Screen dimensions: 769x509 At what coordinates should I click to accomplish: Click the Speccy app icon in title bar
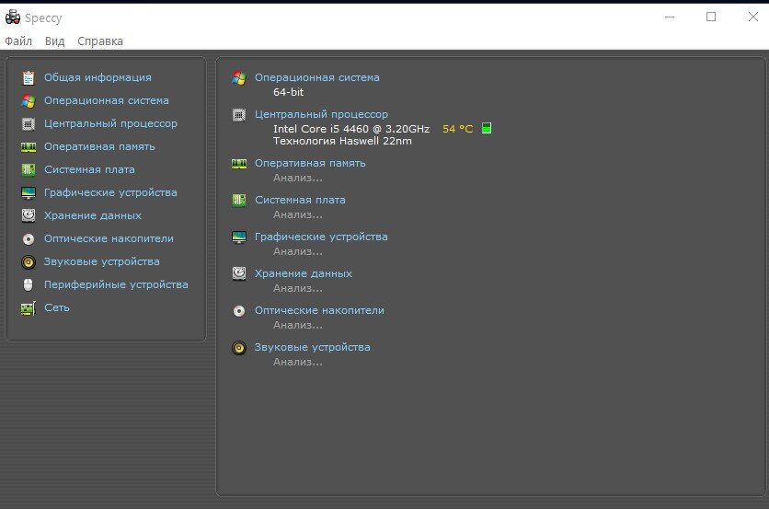click(13, 17)
